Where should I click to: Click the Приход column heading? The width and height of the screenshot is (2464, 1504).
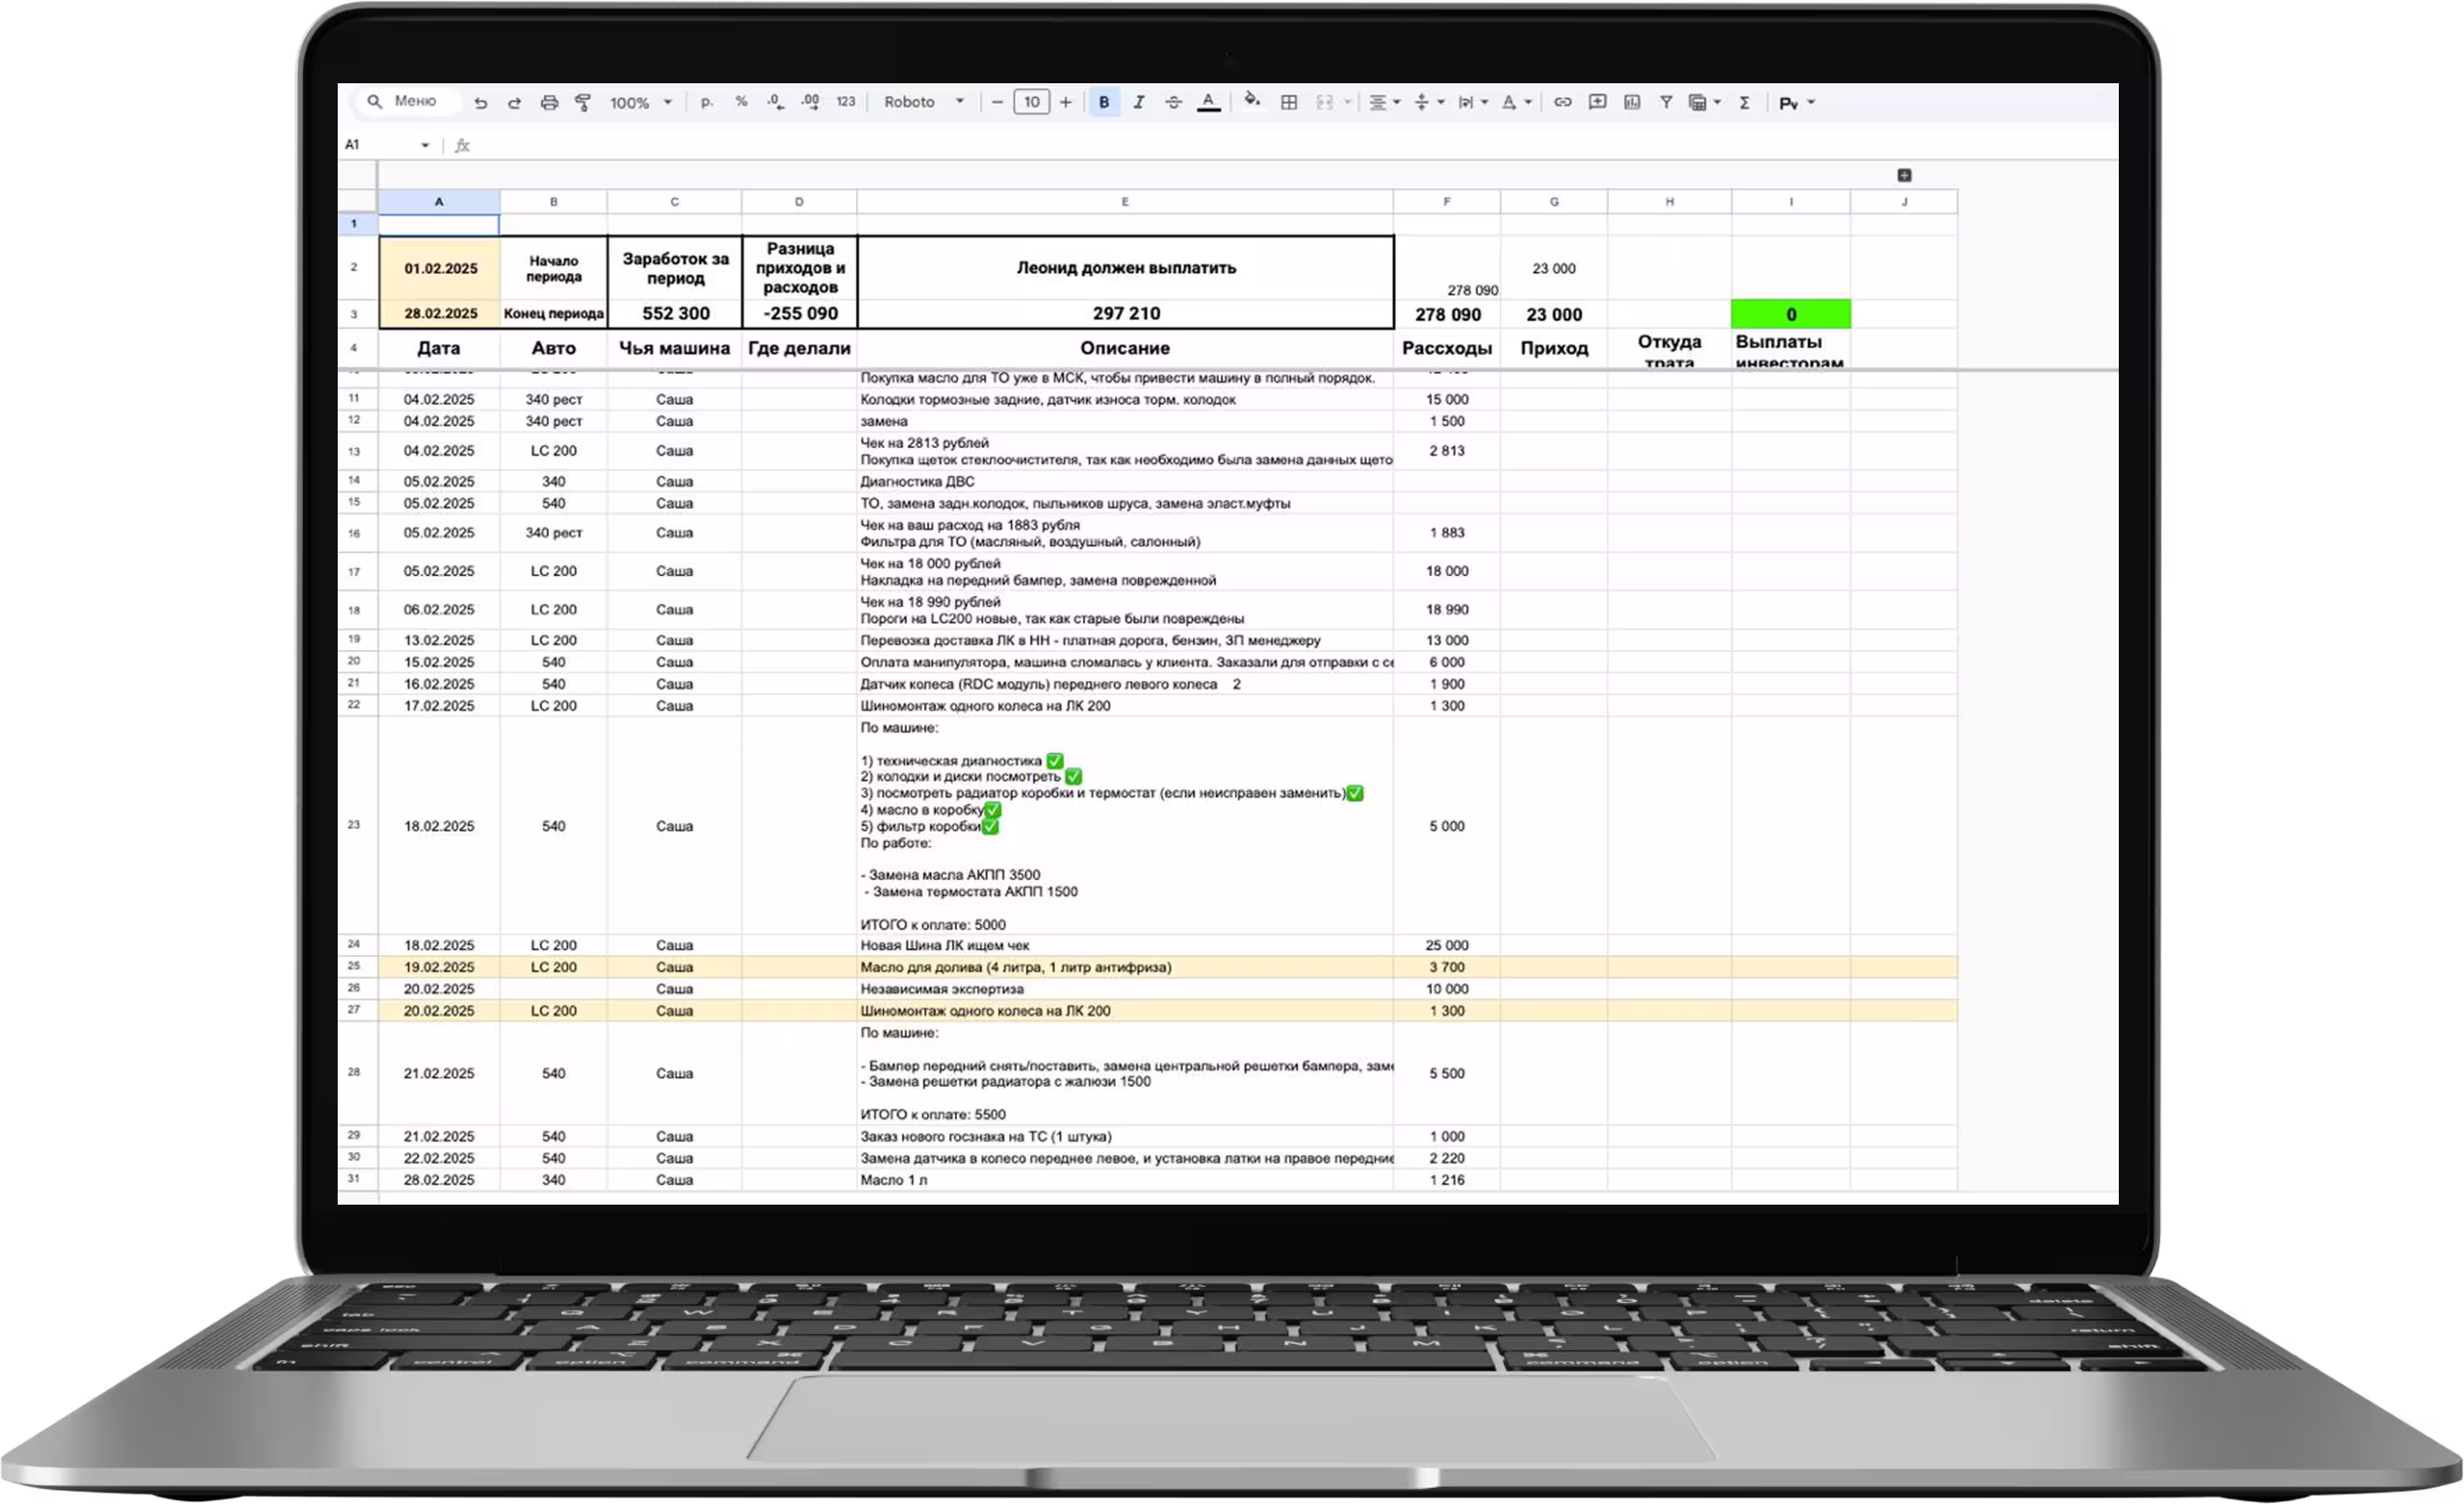(x=1554, y=348)
